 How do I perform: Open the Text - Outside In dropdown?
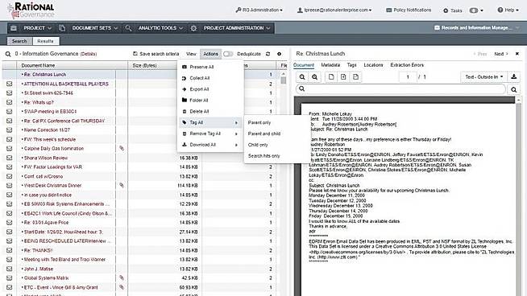pyautogui.click(x=483, y=77)
